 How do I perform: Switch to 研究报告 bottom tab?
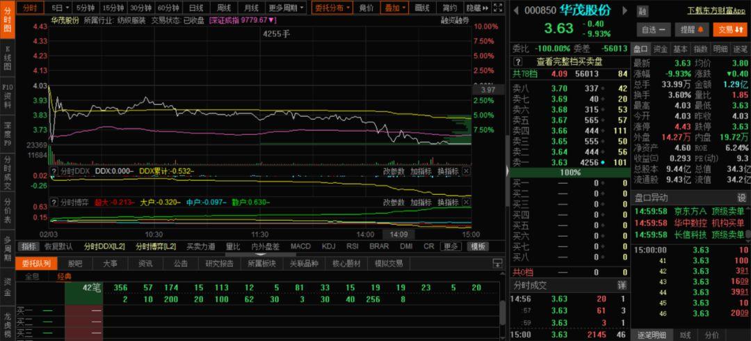[219, 263]
